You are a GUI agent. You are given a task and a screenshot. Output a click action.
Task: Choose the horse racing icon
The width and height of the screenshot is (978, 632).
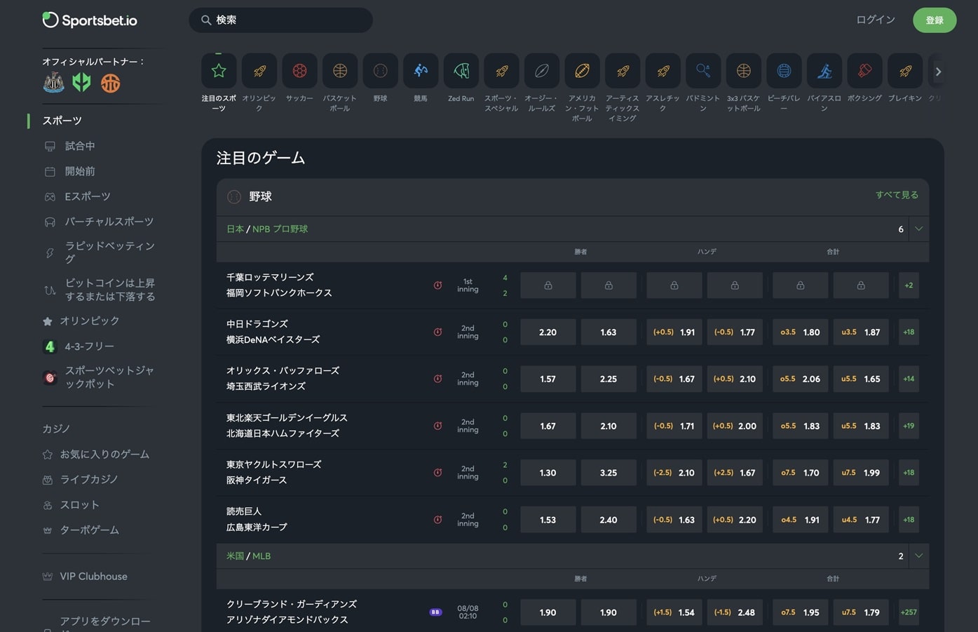[x=421, y=71]
